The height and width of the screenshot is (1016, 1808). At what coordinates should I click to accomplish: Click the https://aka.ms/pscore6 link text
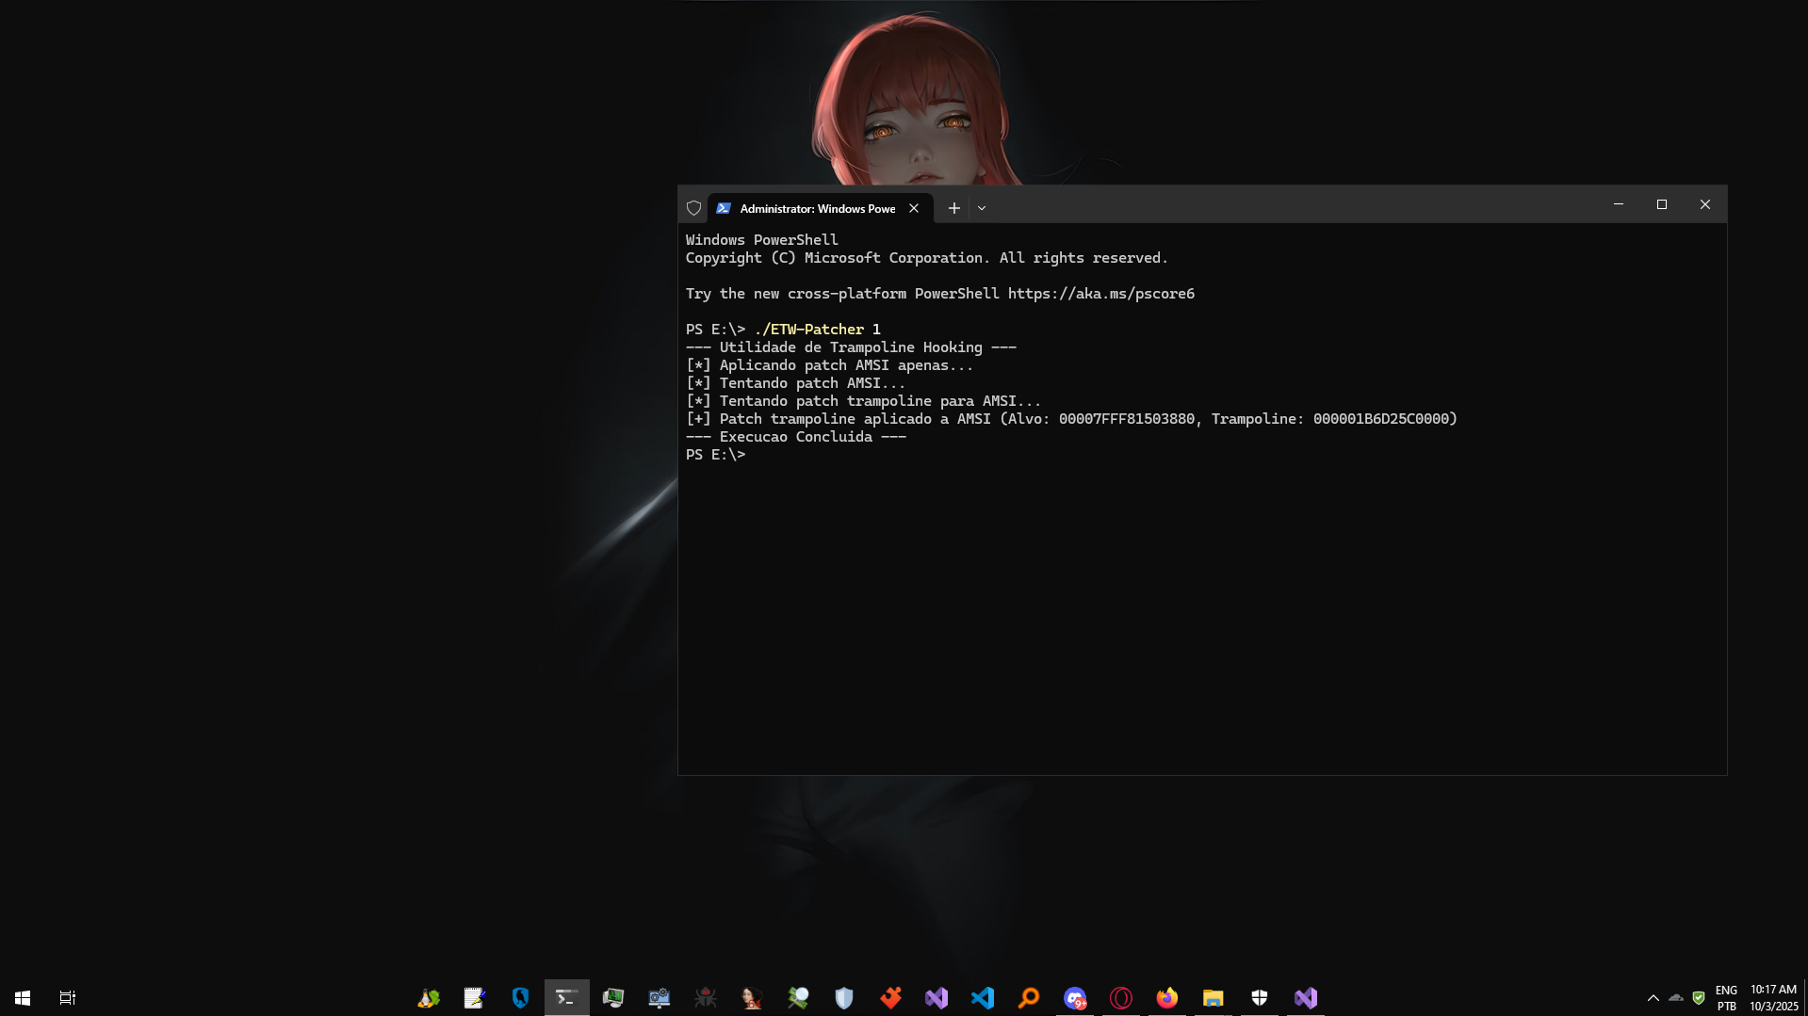1101,294
